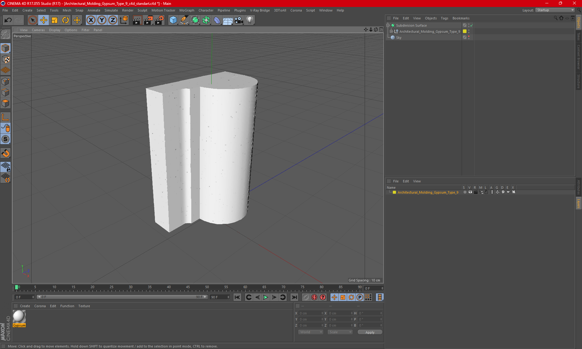Viewport: 582px width, 349px height.
Task: Click the Undo arrow icon
Action: 8,20
